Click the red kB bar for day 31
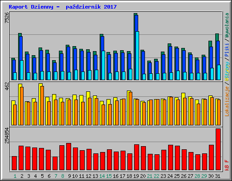Viewport: 232px width, 181px height. 218,149
